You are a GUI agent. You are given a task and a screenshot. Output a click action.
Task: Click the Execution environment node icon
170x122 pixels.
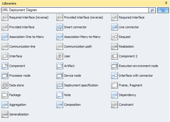115,66
